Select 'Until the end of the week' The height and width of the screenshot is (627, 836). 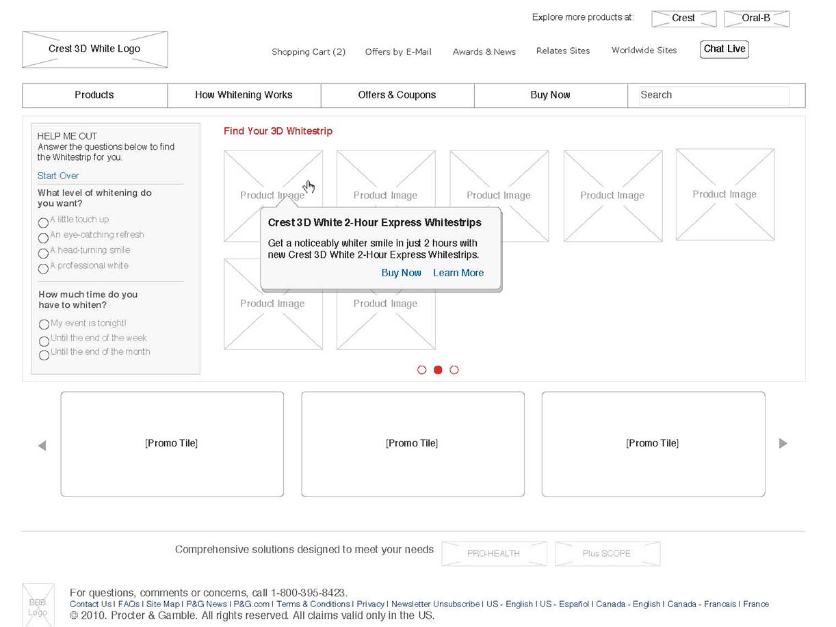coord(44,341)
